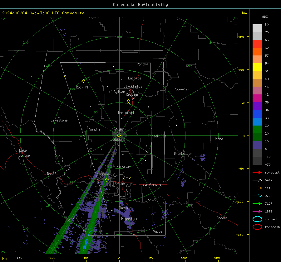Click the ThreeHills label
Screen dimensions: 281x262
[x=157, y=136]
